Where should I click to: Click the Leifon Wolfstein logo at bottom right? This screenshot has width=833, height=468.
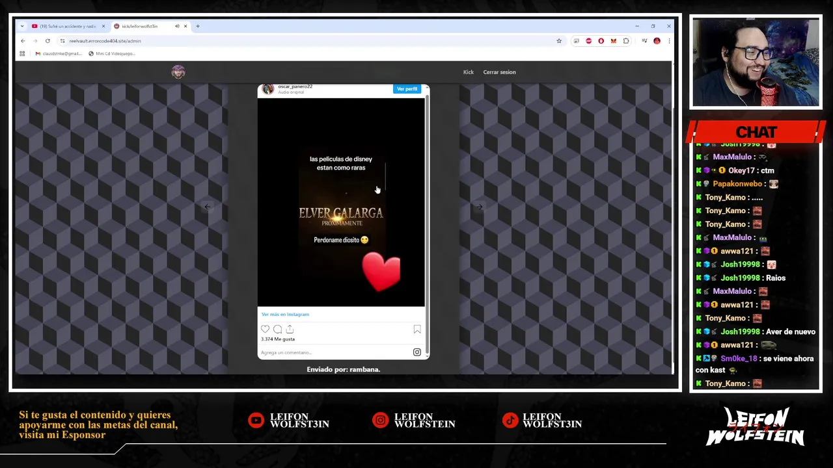click(x=755, y=426)
